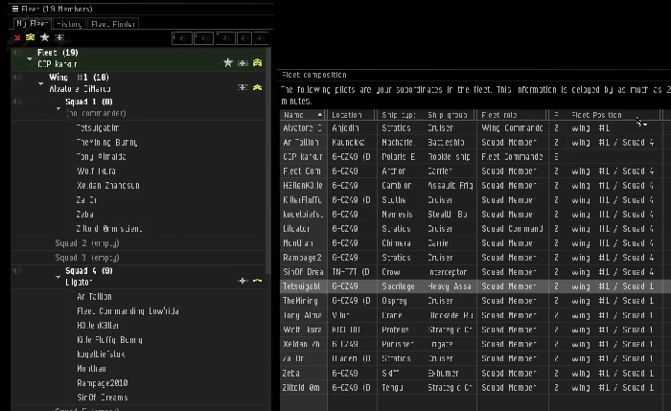Toggle the speaker icon on the Fleet (19) row
The image size is (671, 411).
[16, 53]
